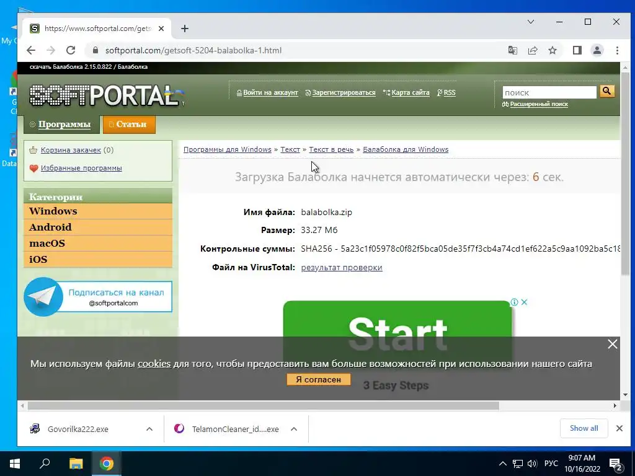Show hidden system tray icons

point(502,464)
